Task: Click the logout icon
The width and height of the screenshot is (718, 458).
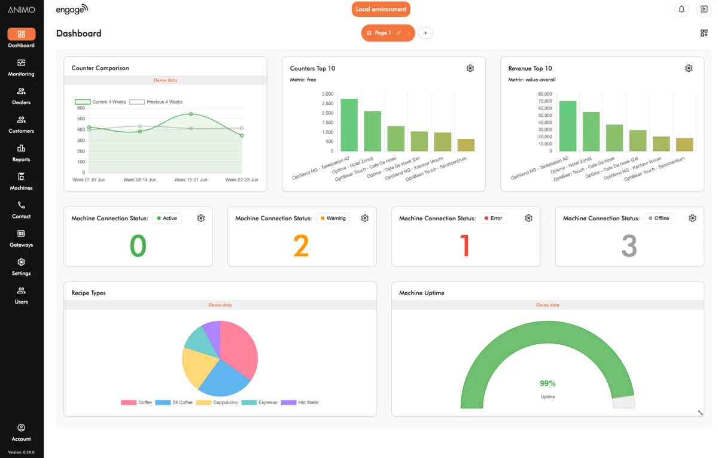Action: click(x=704, y=9)
